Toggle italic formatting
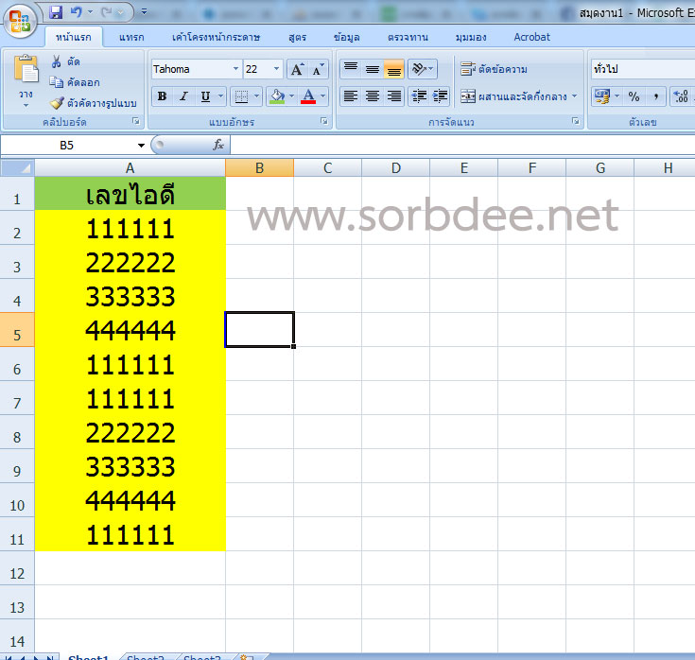 coord(183,96)
